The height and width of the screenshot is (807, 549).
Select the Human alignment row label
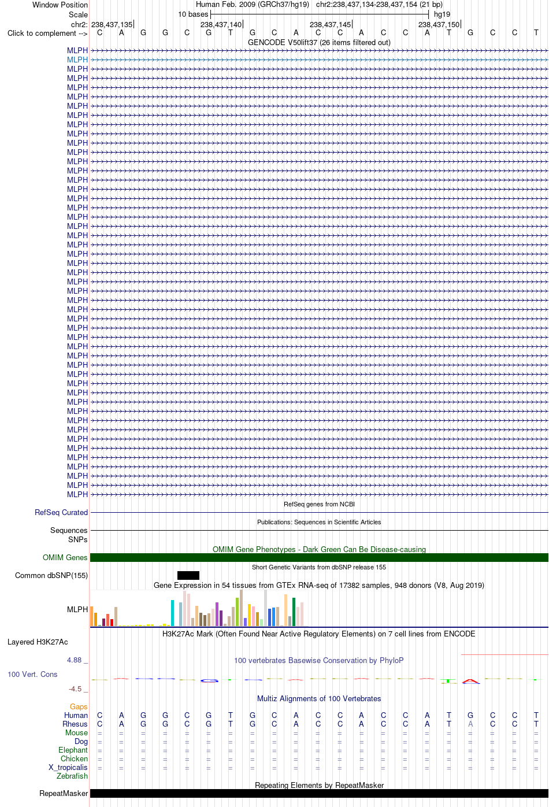click(x=76, y=715)
